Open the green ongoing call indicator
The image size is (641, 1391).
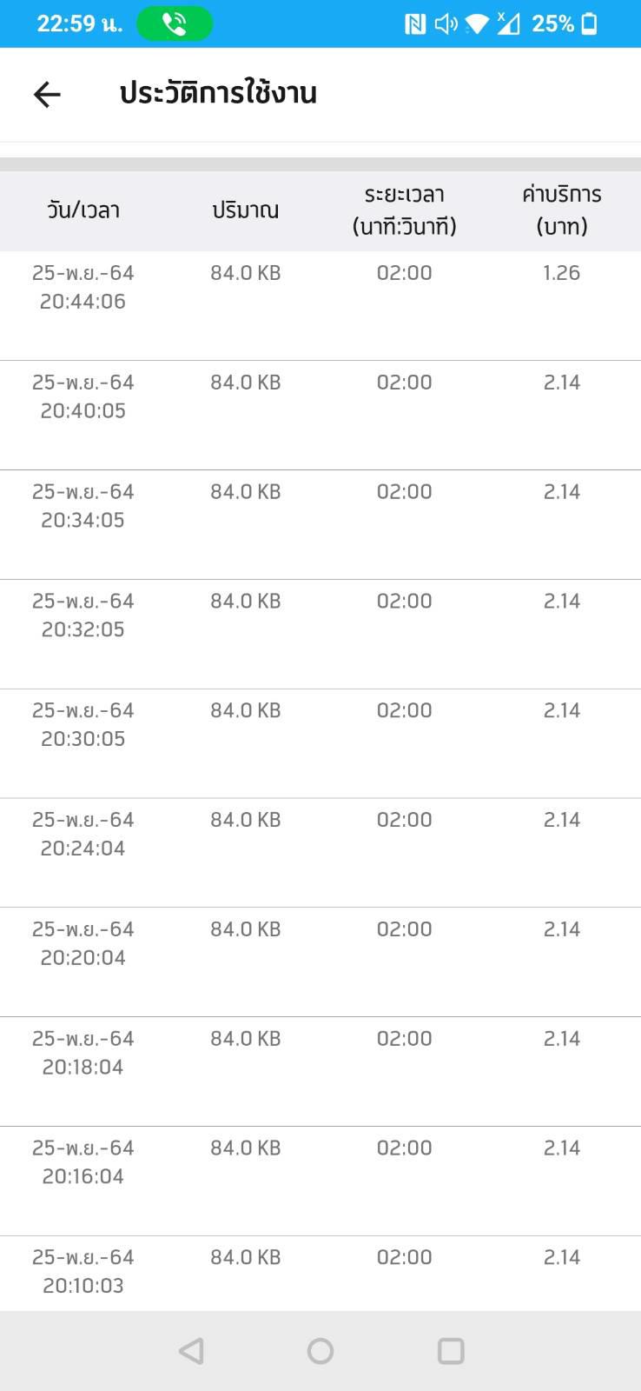(175, 24)
